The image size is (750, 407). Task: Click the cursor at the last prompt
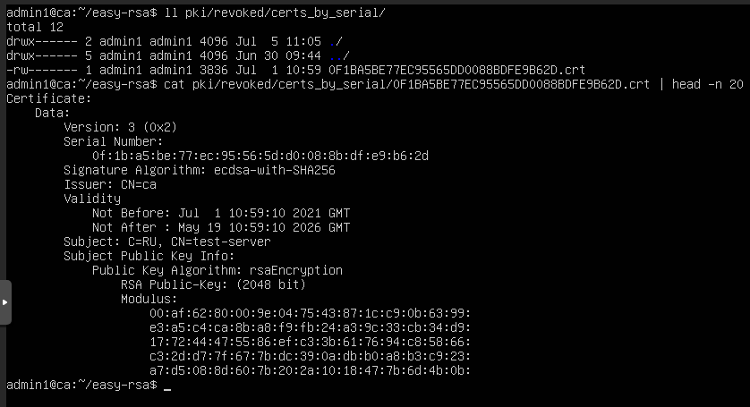[x=167, y=388]
